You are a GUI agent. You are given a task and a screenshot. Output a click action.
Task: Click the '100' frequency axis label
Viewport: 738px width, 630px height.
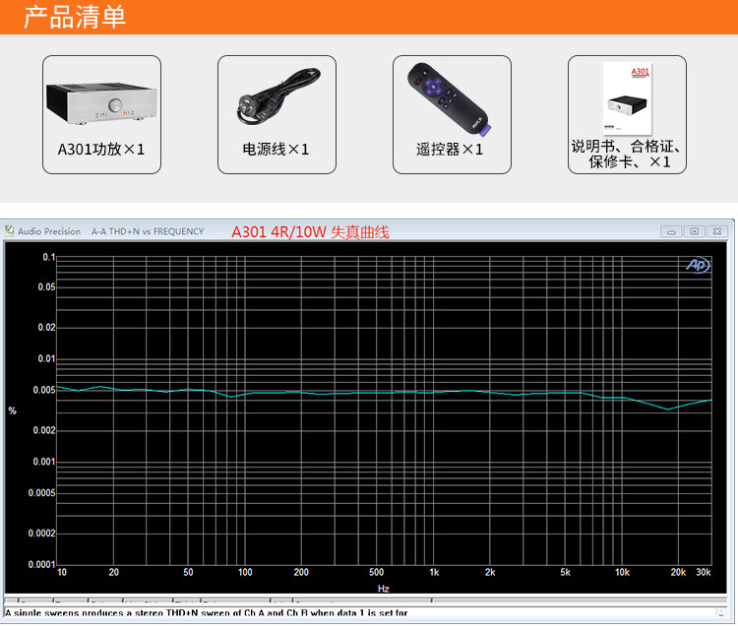click(x=245, y=572)
